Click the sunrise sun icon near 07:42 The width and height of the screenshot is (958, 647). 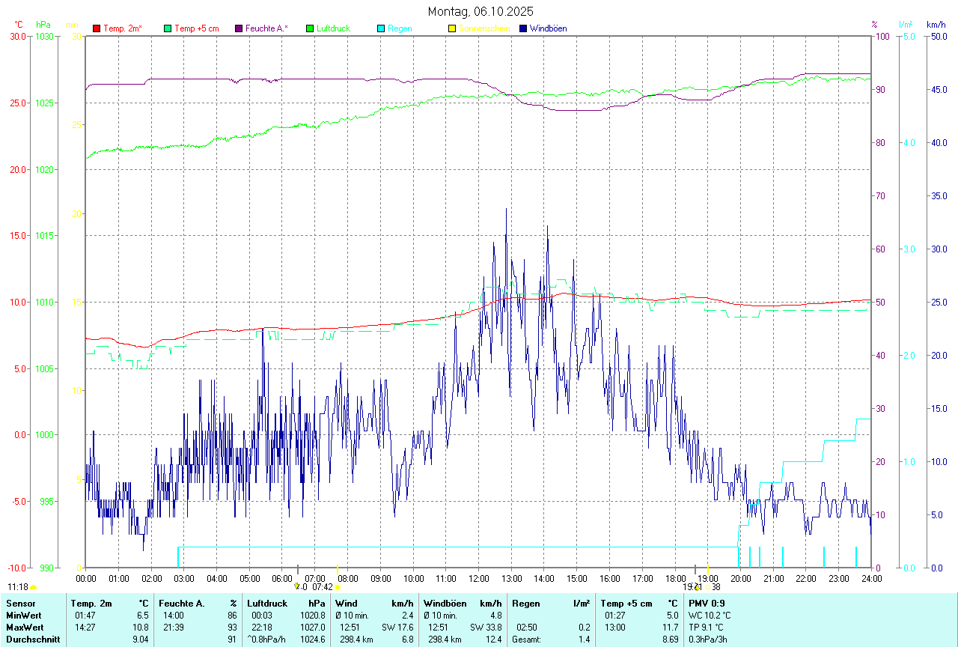[338, 587]
